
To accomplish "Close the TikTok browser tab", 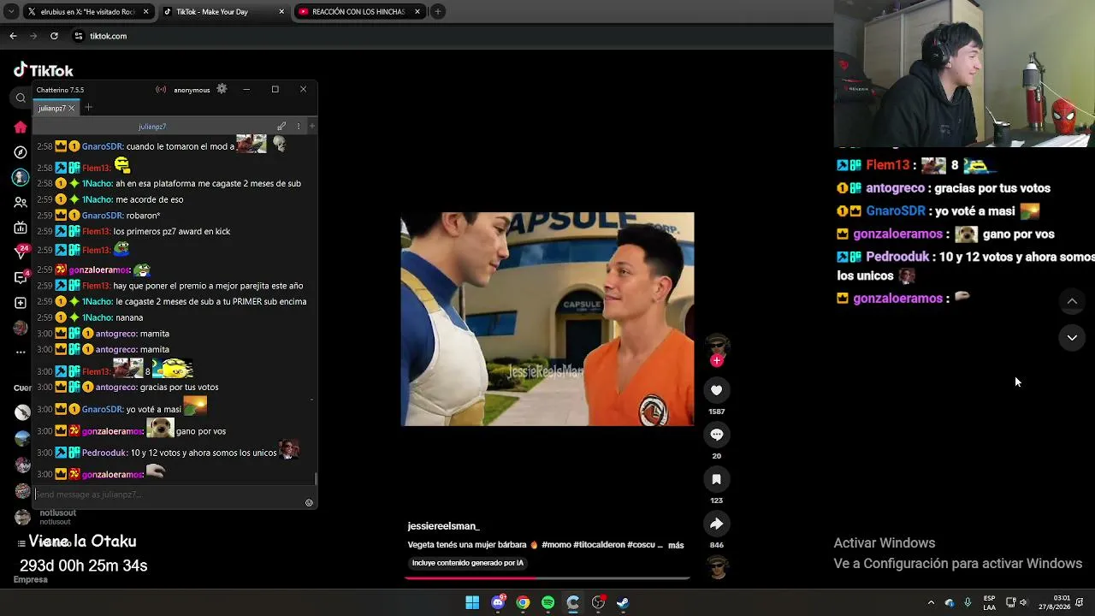I will tap(281, 11).
